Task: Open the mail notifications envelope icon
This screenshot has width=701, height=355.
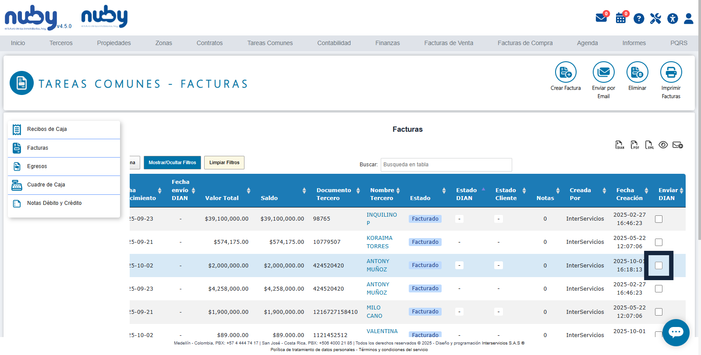Action: point(601,18)
